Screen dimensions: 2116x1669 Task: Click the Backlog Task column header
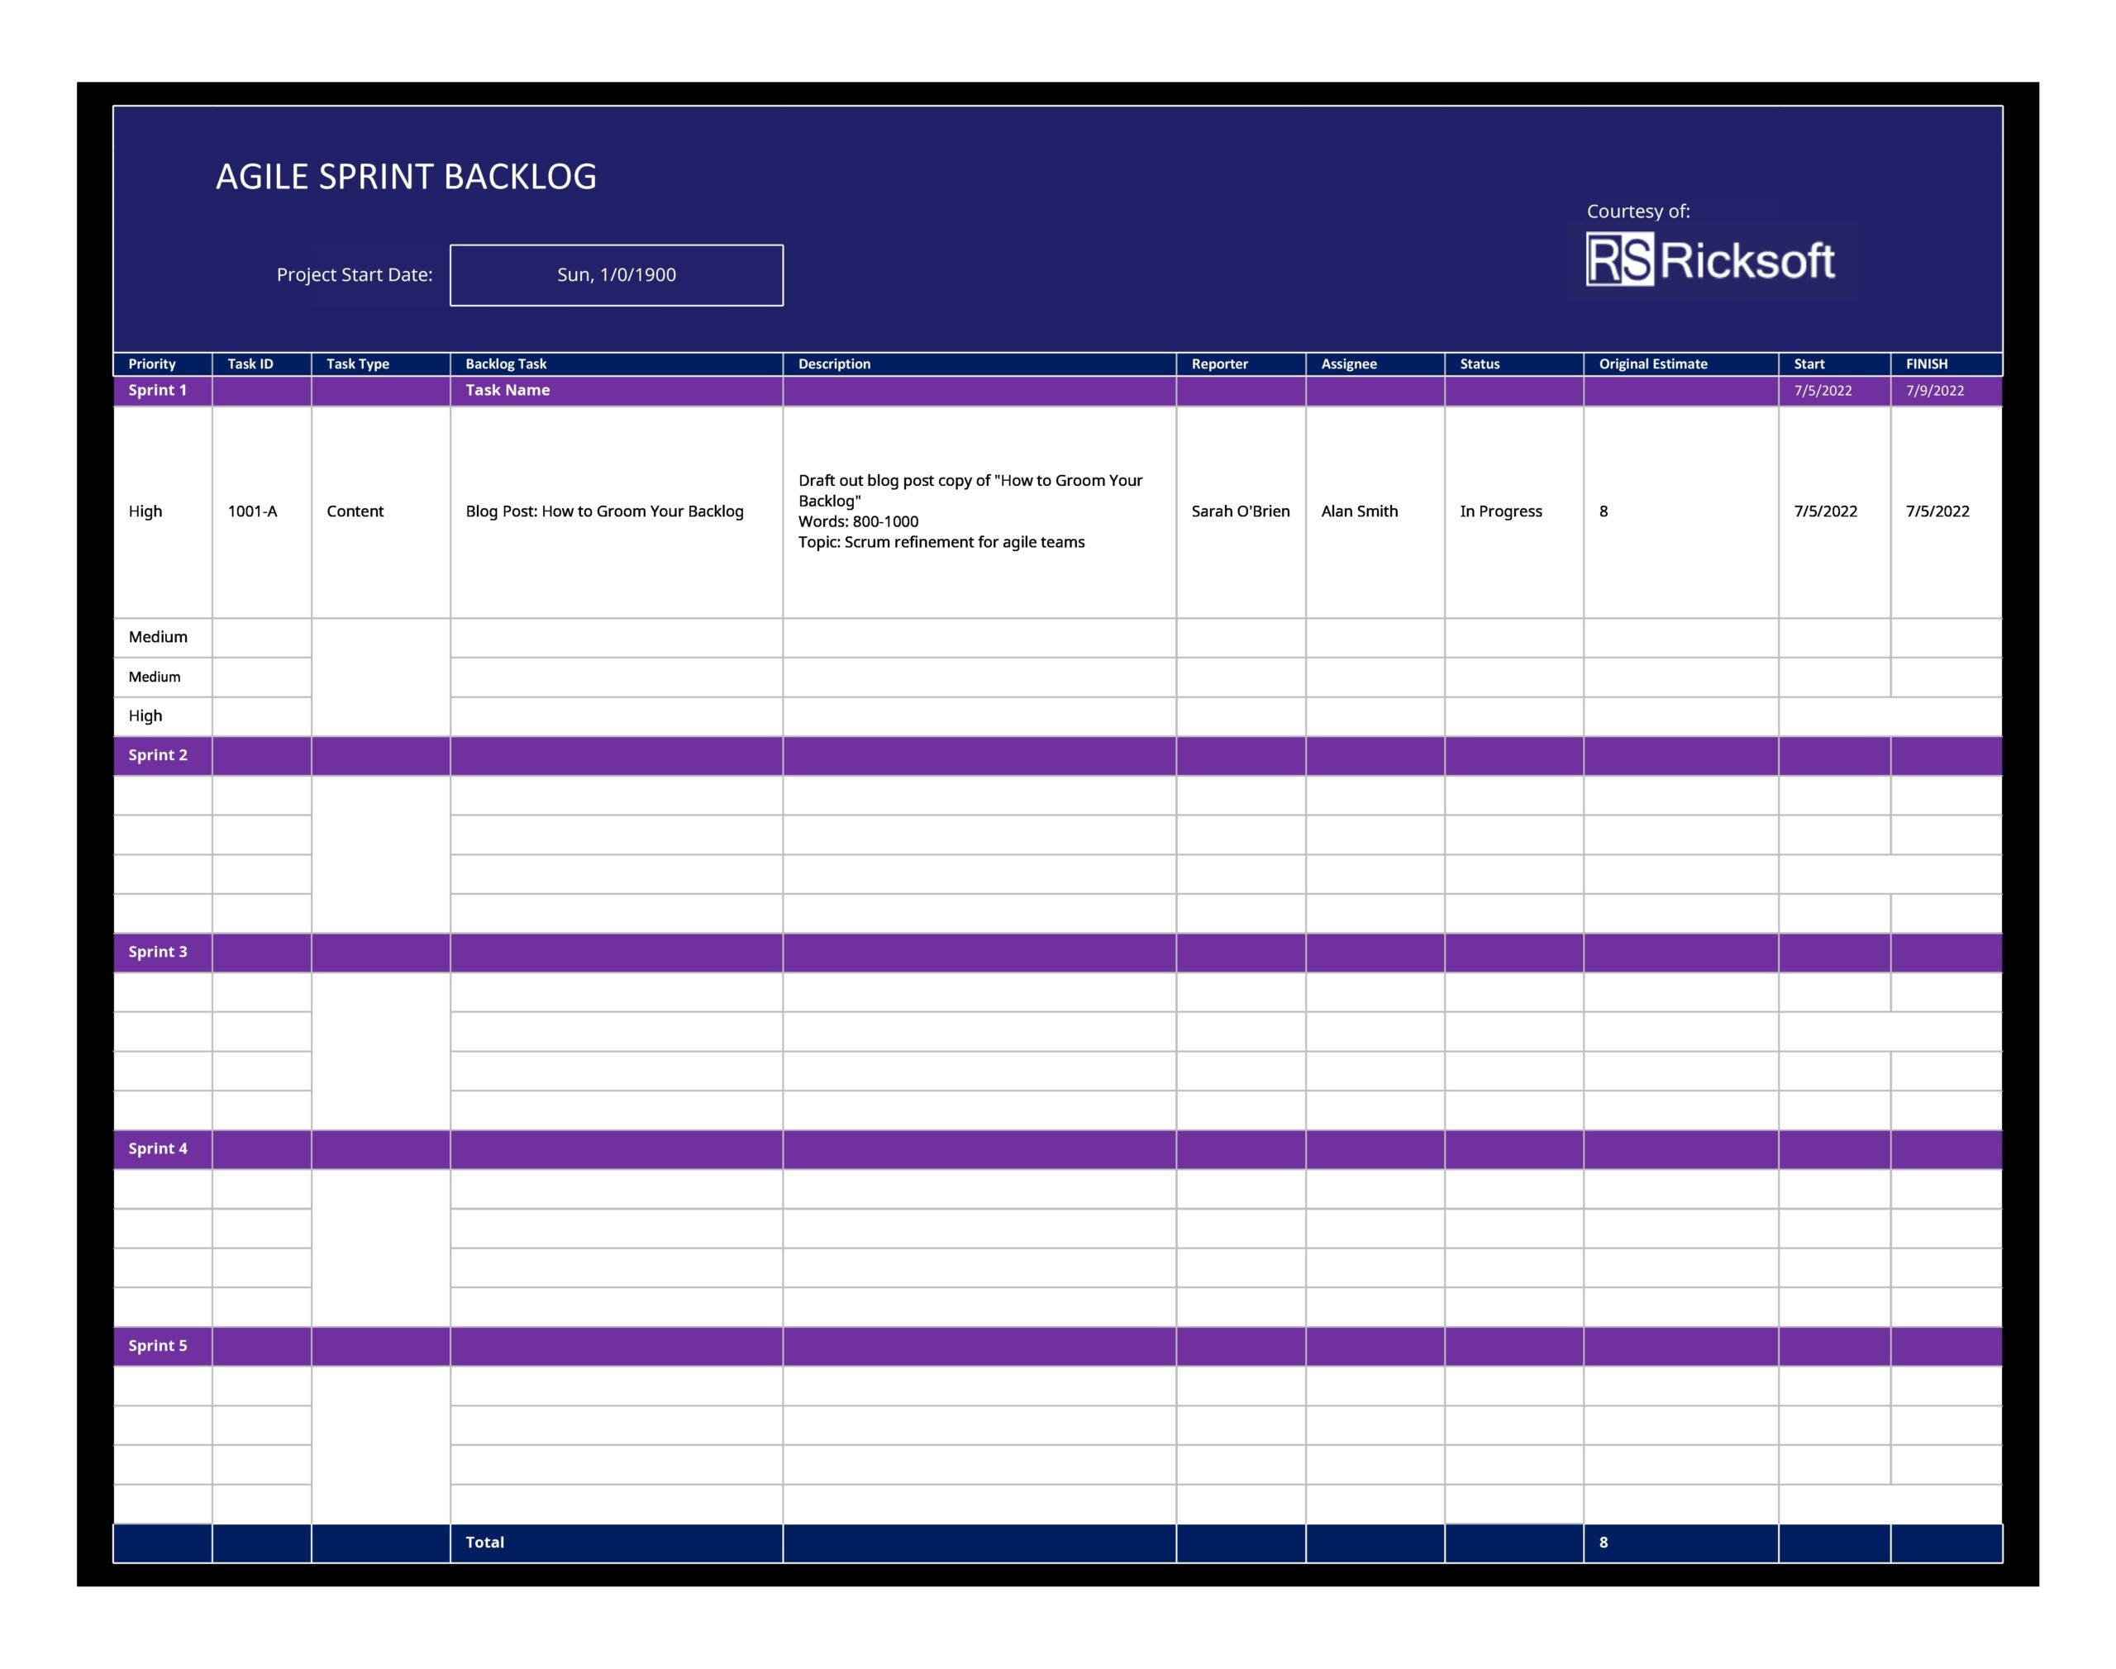[x=505, y=364]
